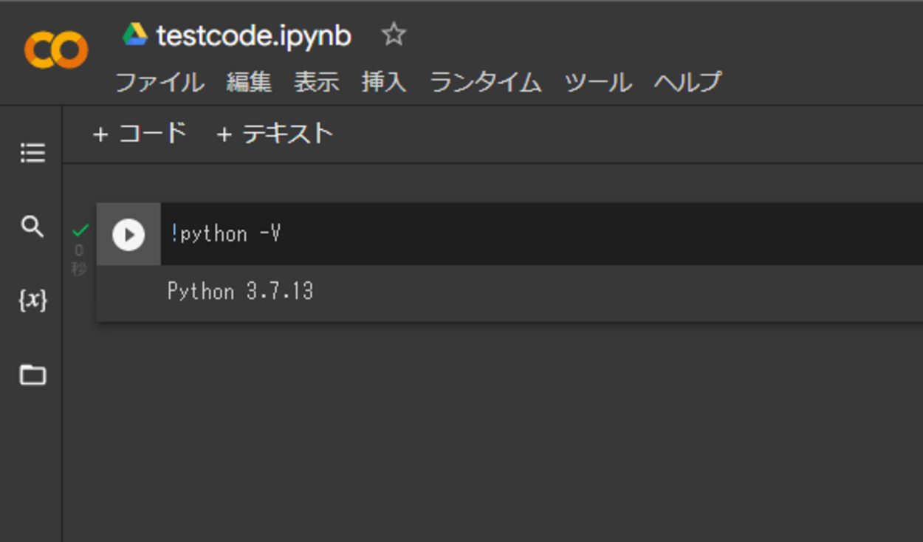Open the ランタイム menu
The height and width of the screenshot is (542, 923).
[x=486, y=82]
